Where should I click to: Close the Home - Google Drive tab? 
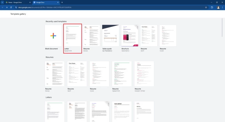click(30, 2)
